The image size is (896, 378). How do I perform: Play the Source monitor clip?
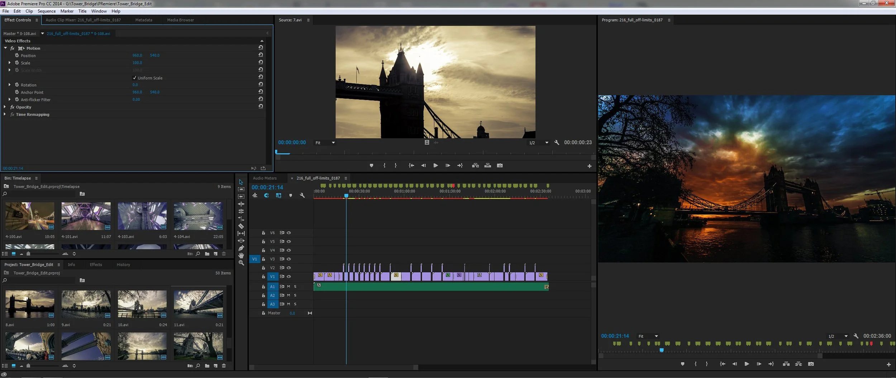tap(435, 166)
